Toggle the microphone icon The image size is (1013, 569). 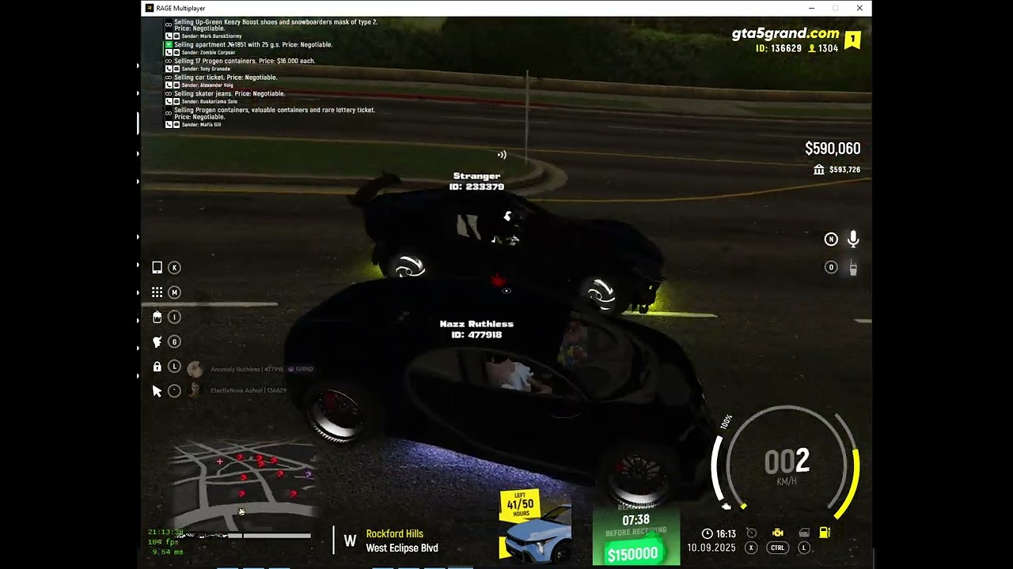(853, 239)
